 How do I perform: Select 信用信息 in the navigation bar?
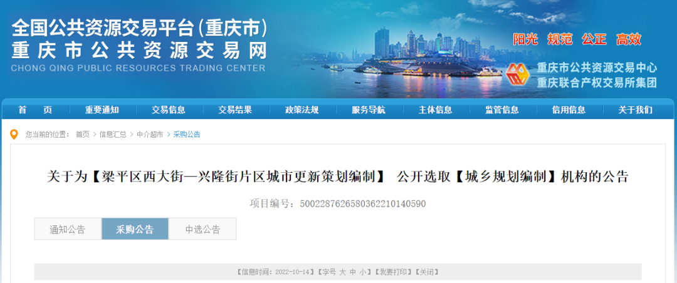click(569, 110)
